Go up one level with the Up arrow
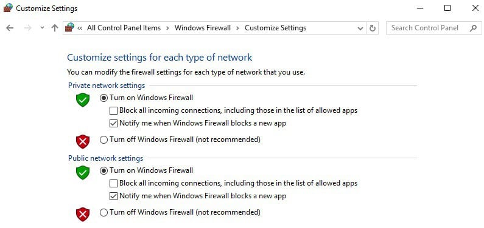This screenshot has height=228, width=484. pyautogui.click(x=55, y=28)
